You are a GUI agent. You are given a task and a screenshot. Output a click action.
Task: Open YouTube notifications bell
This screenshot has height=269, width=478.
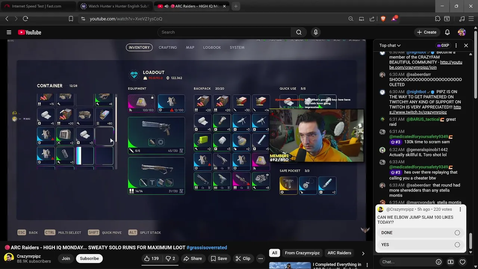[447, 33]
